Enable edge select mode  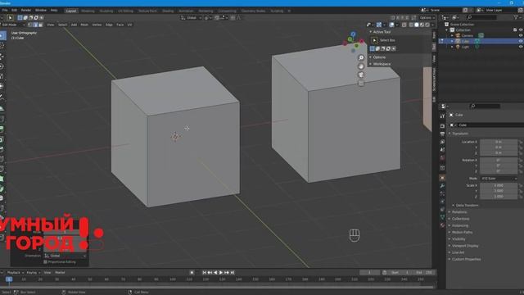coord(35,25)
